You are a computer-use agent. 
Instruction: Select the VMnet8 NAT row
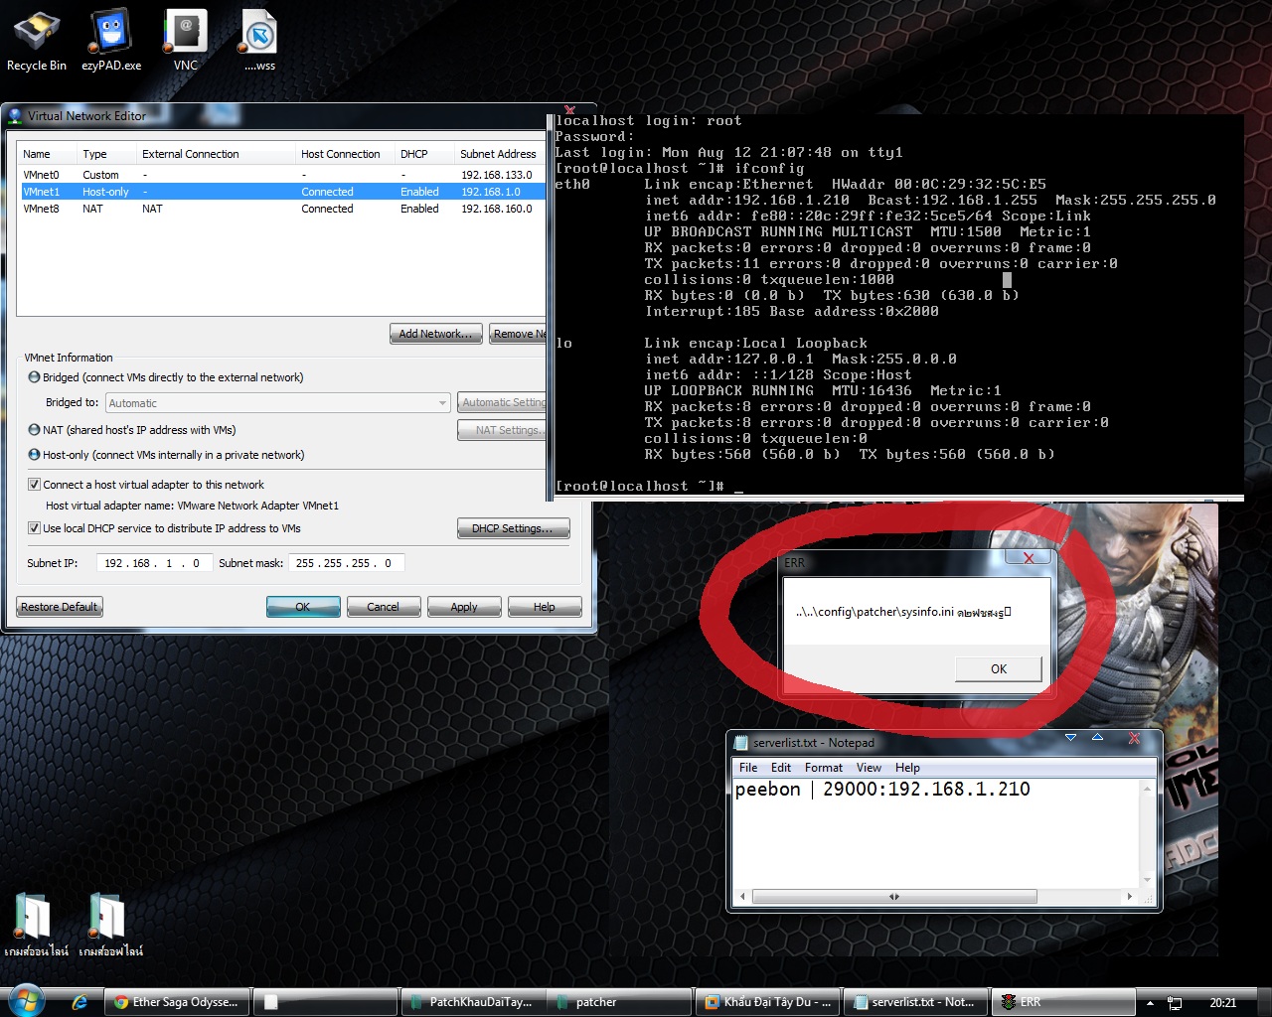[282, 209]
